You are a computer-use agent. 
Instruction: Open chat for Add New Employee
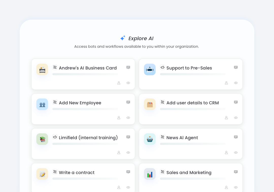[x=128, y=102]
